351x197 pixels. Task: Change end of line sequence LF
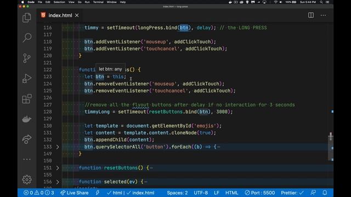(217, 193)
